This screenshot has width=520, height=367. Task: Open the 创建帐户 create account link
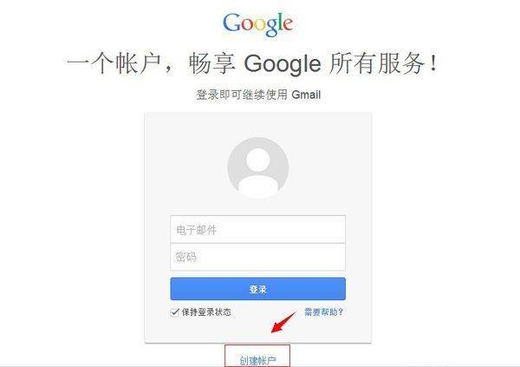tap(257, 360)
